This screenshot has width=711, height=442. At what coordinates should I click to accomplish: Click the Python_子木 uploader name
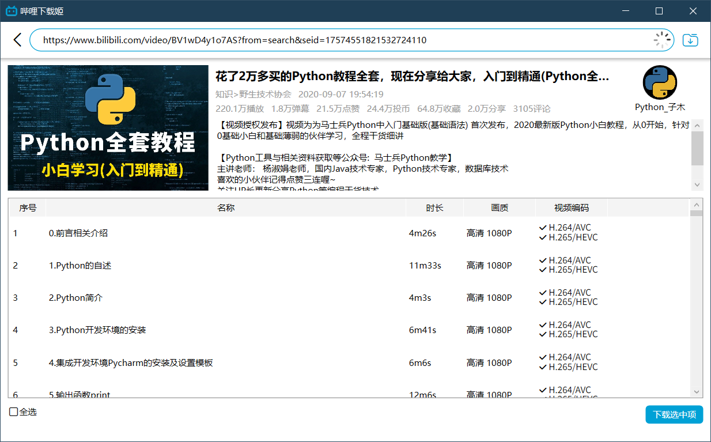click(x=660, y=107)
